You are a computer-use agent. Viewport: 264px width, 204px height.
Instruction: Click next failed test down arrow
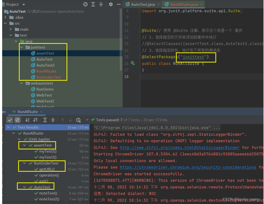pyautogui.click(x=70, y=120)
